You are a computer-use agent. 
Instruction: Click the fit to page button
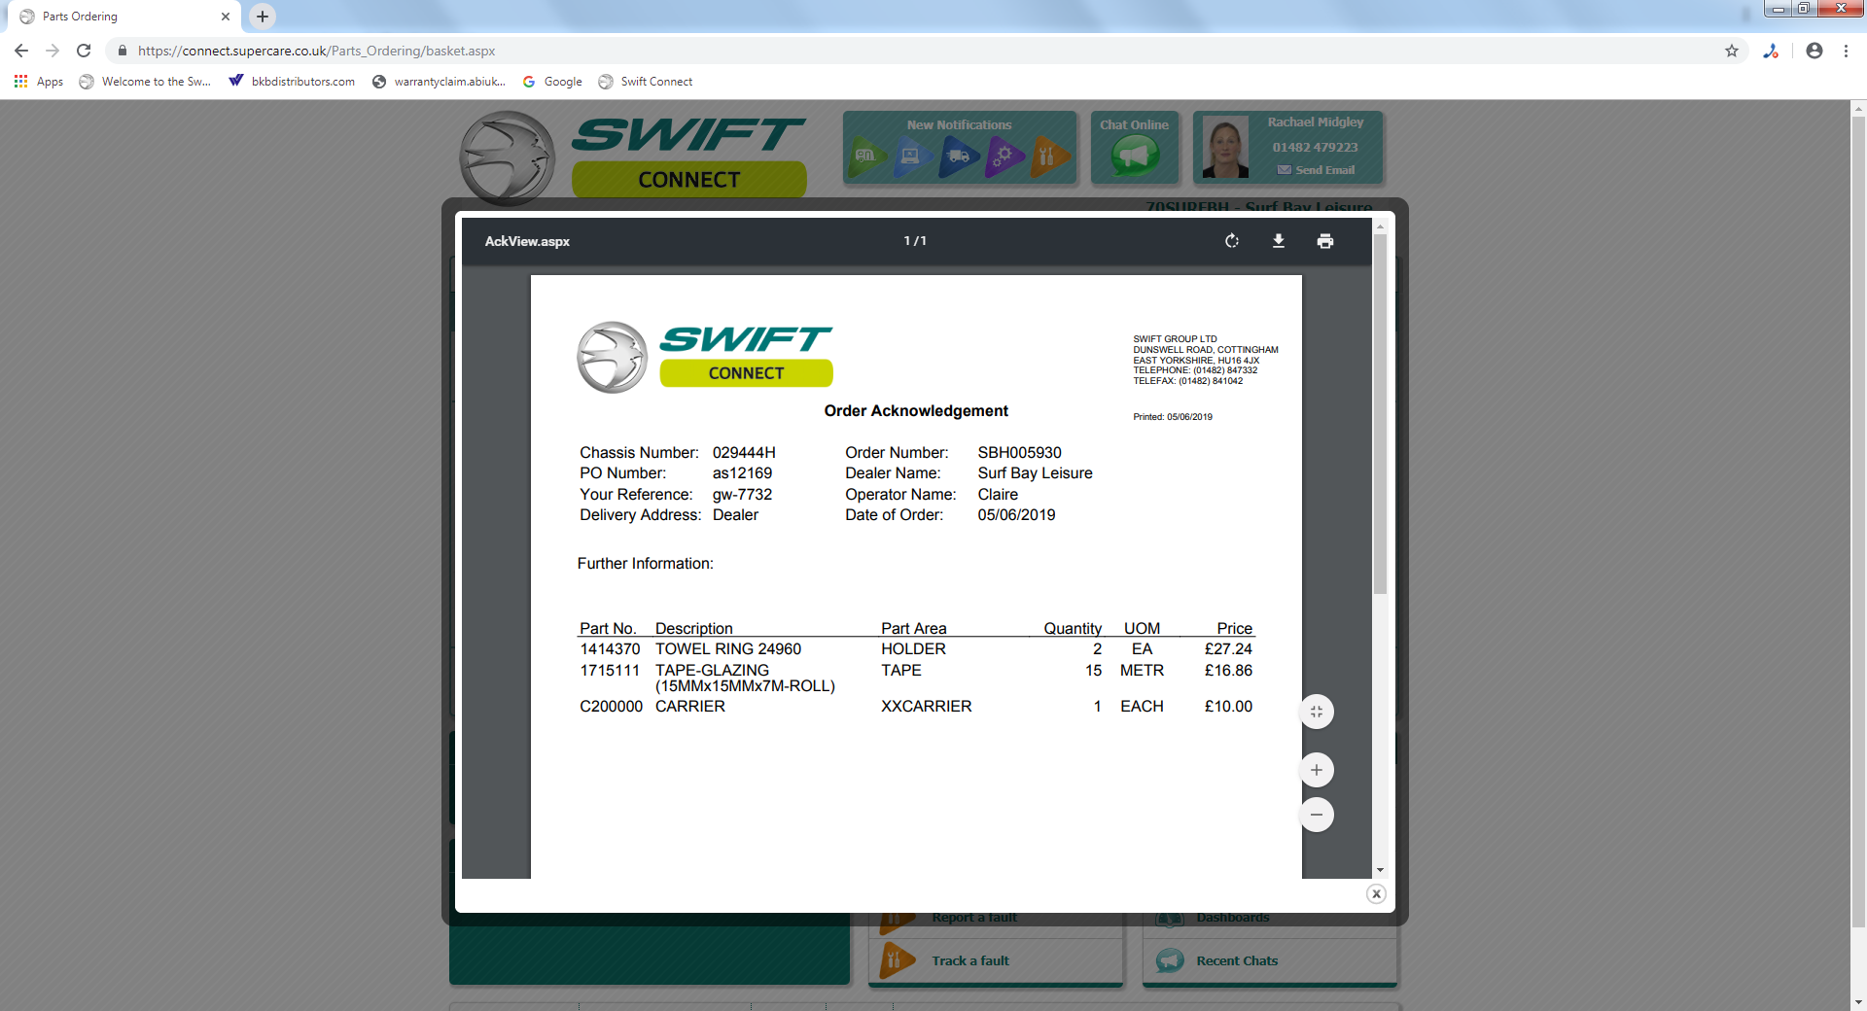[x=1316, y=712]
